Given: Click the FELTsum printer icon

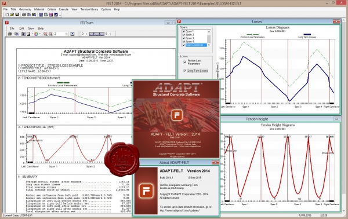Looking at the screenshot, I should pos(10,34).
